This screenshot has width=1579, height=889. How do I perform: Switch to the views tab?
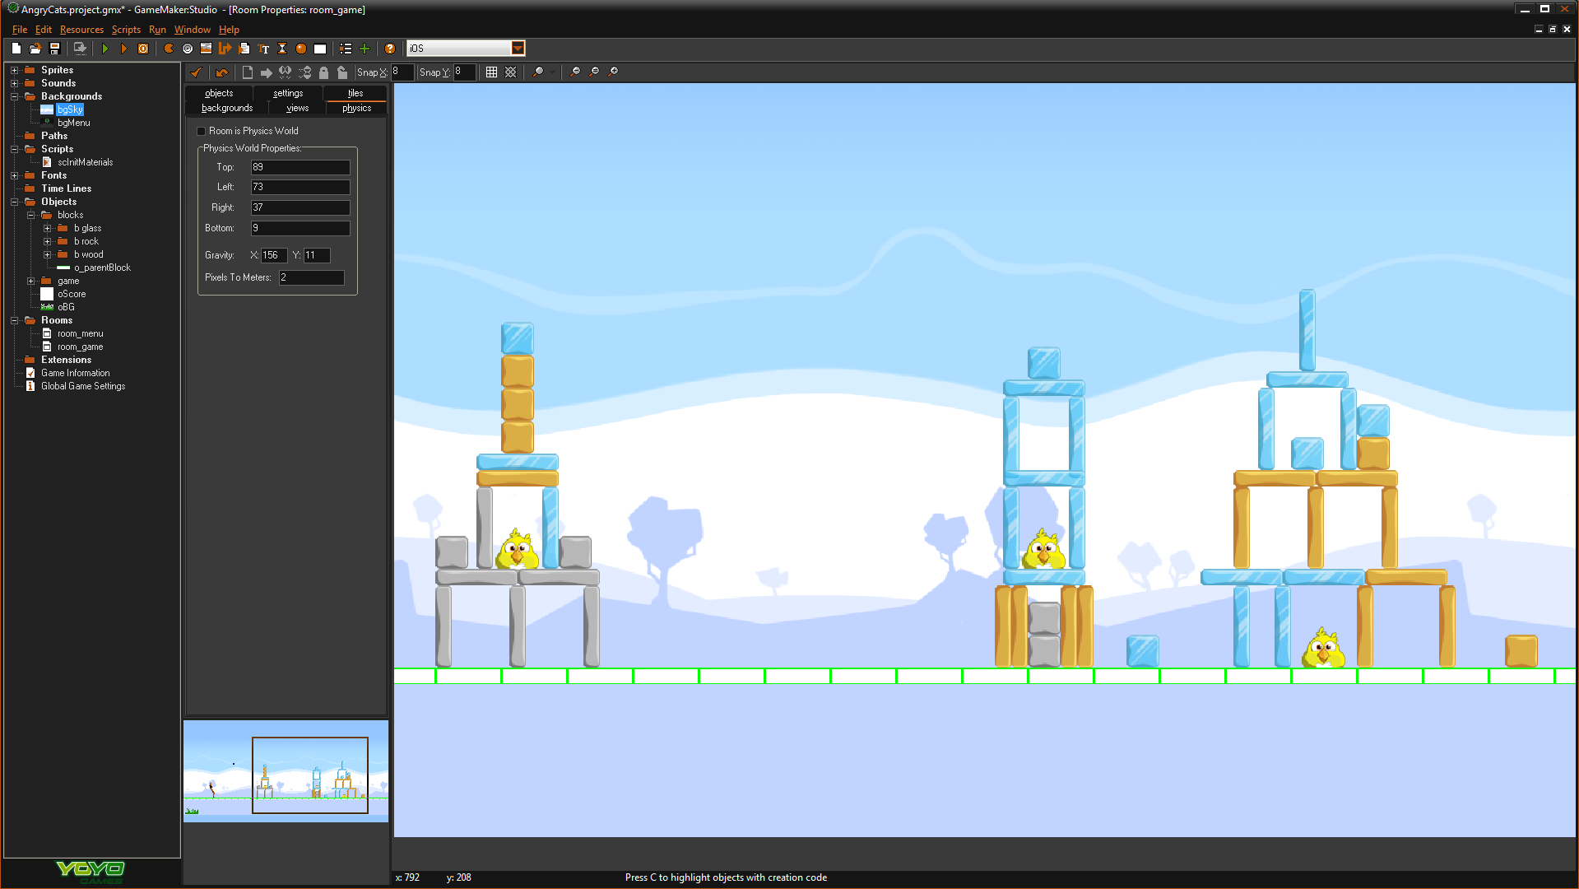click(297, 108)
